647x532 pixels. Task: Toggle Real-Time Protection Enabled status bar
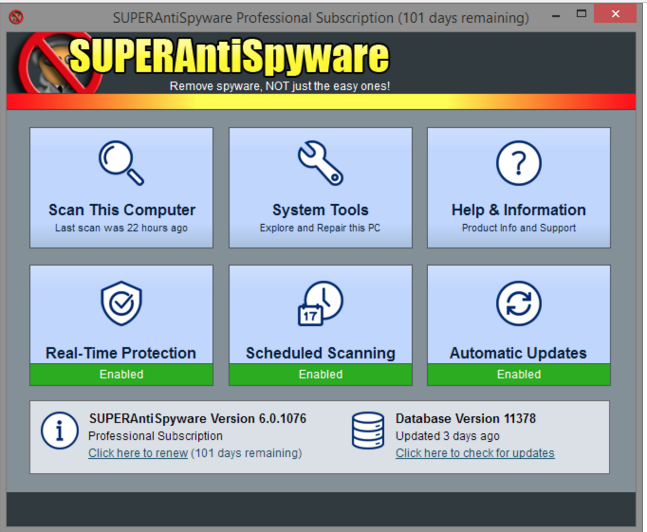(121, 374)
